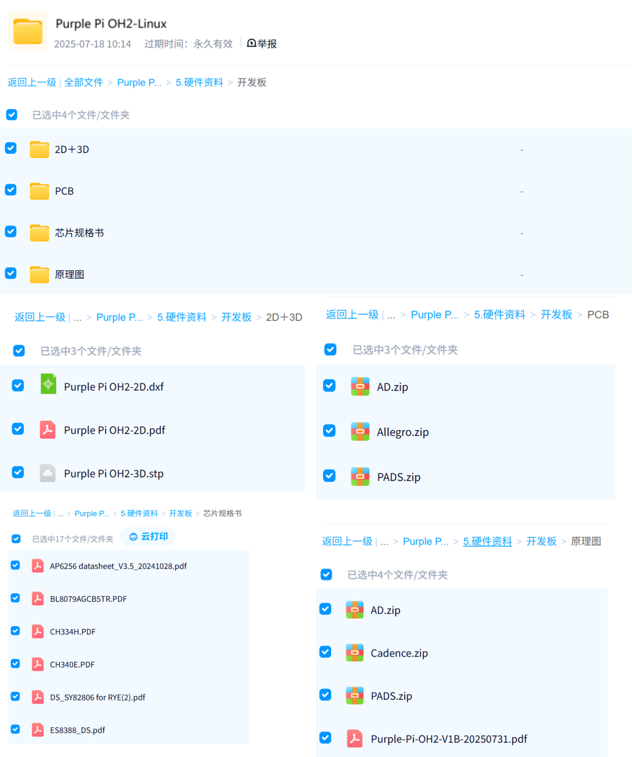Go to 全部文件 in top breadcrumb
632x757 pixels.
84,82
